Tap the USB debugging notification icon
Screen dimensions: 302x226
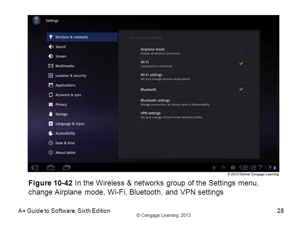pyautogui.click(x=214, y=168)
